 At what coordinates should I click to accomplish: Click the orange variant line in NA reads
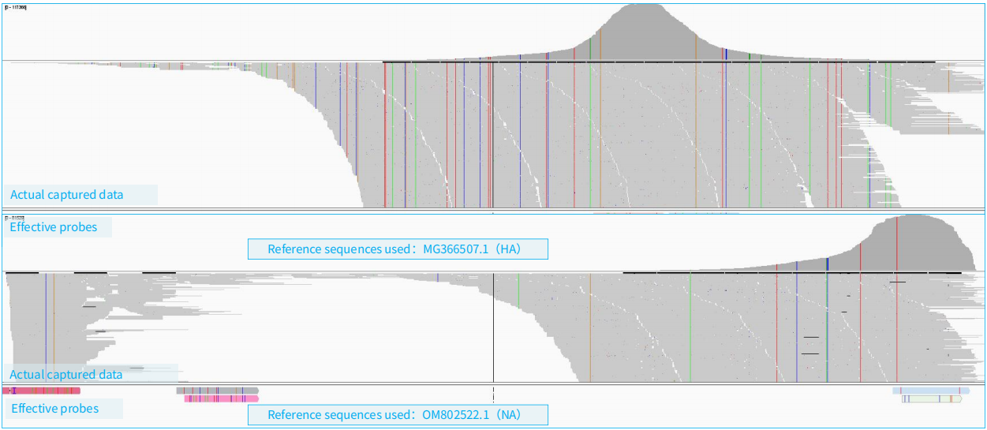click(x=590, y=331)
